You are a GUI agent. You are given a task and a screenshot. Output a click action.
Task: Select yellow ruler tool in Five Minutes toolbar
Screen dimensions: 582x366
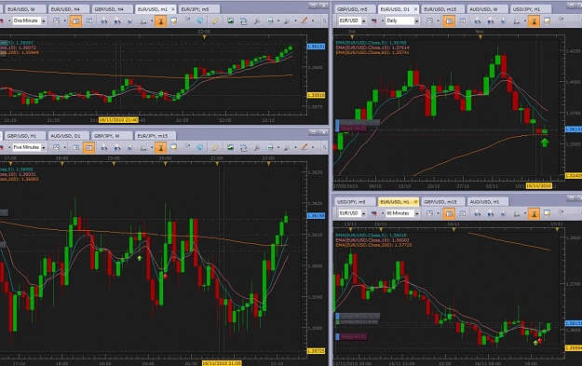(215, 147)
